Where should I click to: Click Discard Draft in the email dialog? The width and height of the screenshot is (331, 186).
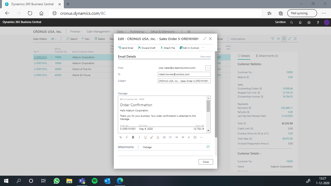pos(147,48)
